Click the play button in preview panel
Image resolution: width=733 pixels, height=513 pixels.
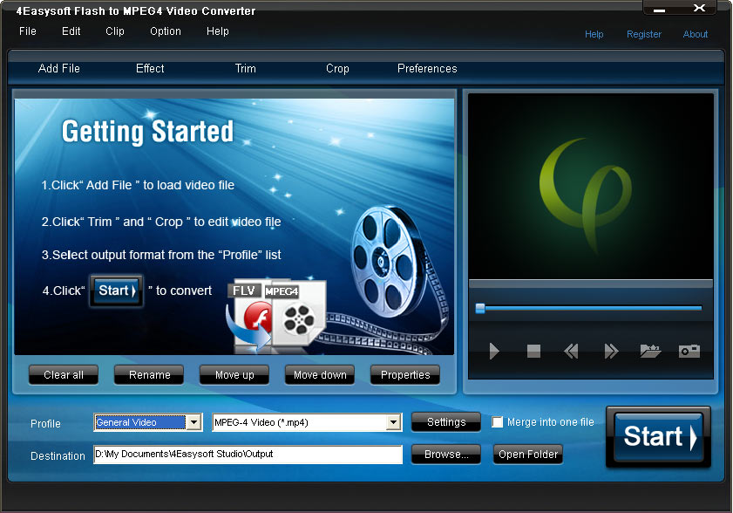pyautogui.click(x=494, y=351)
